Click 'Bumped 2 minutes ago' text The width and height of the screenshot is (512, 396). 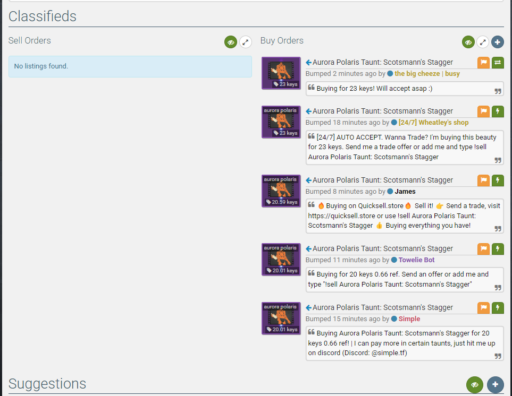tap(341, 74)
